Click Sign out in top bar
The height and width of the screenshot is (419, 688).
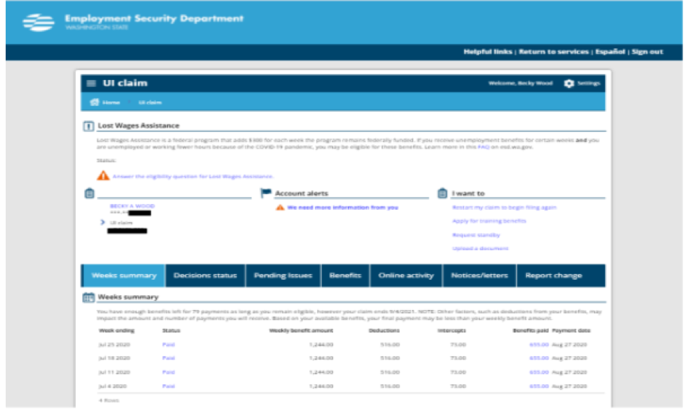point(647,52)
